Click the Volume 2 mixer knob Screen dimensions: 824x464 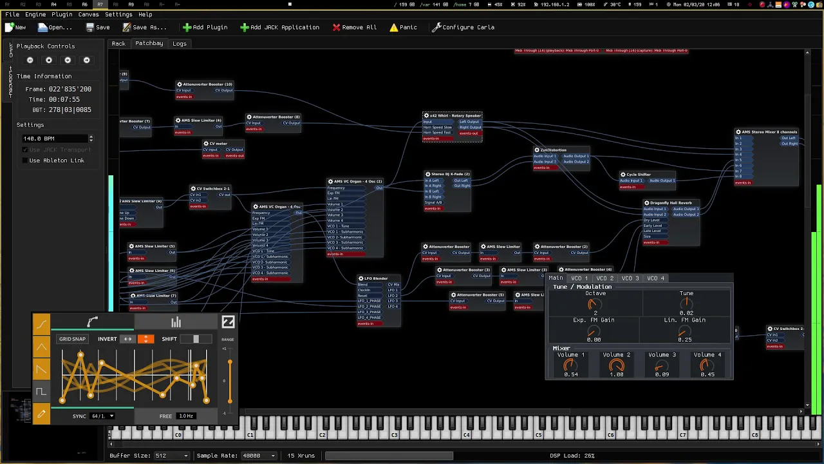click(x=616, y=365)
